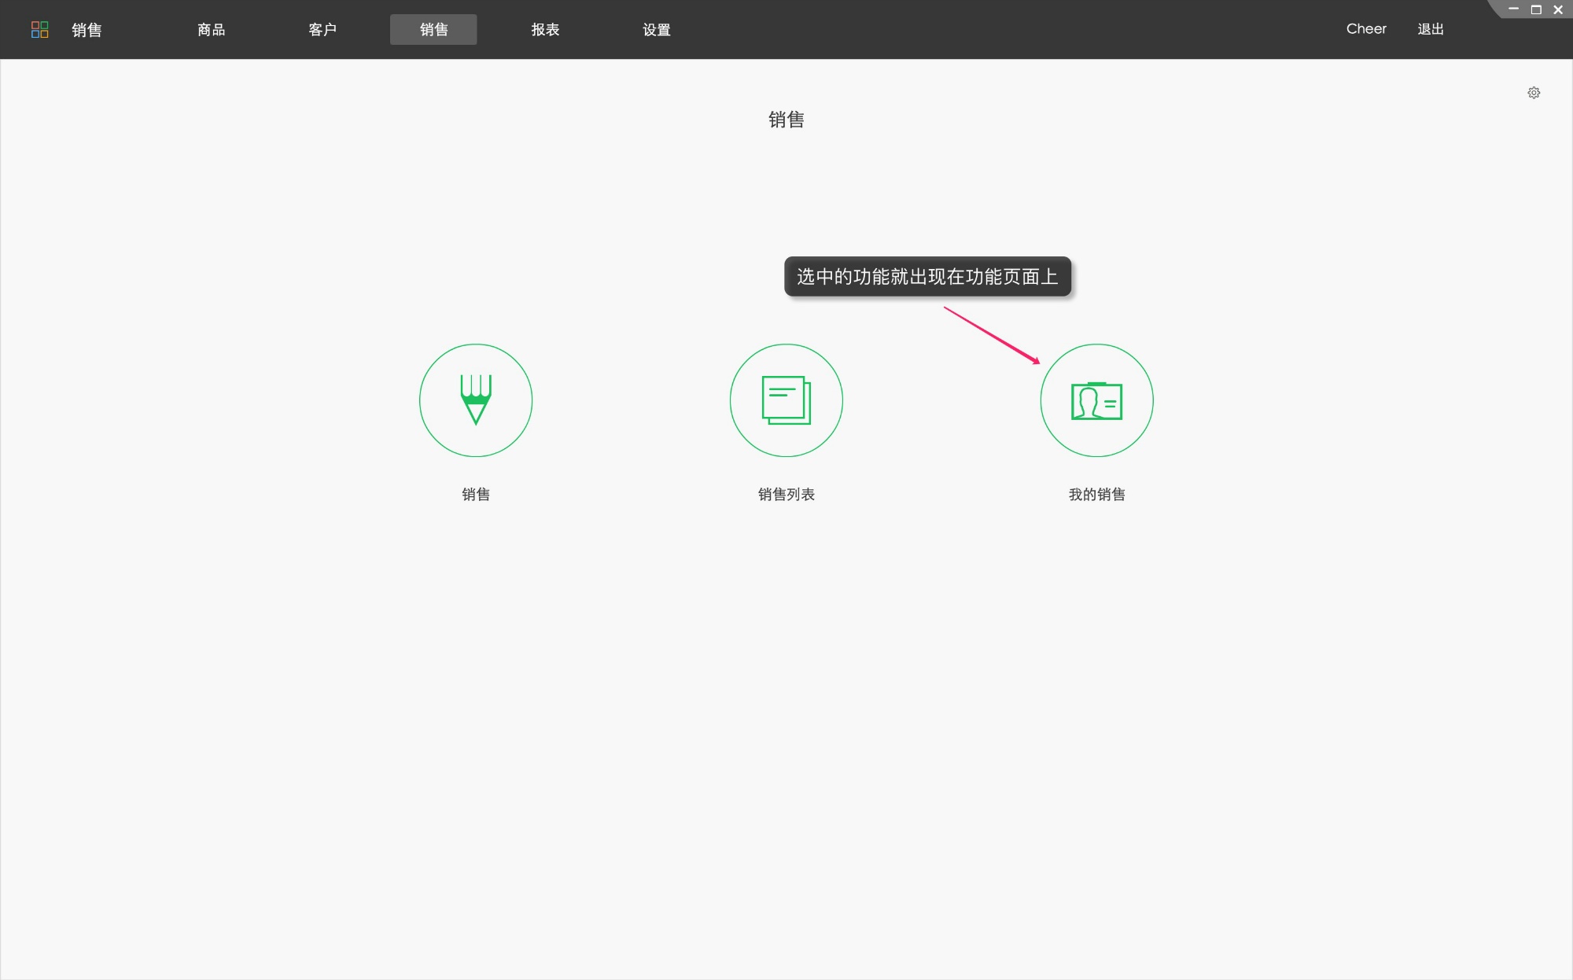This screenshot has height=980, width=1573.
Task: Switch to the 客户 tab
Action: pos(322,29)
